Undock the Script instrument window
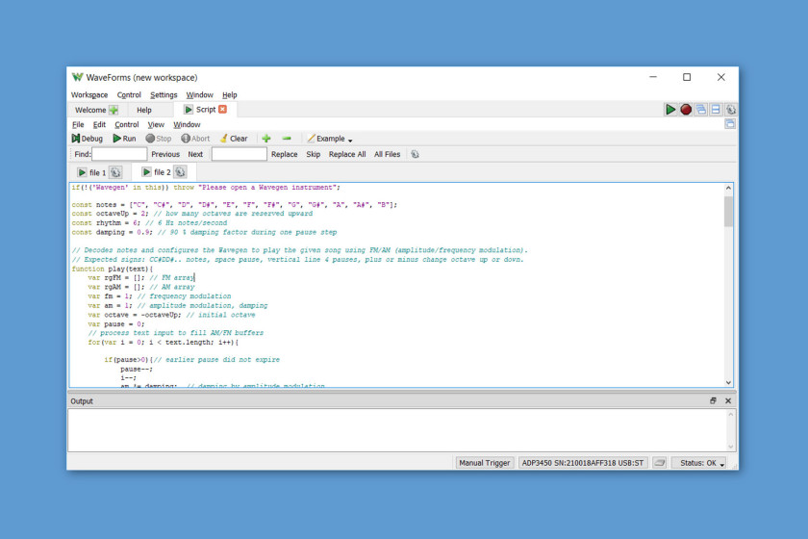This screenshot has width=808, height=539. (x=730, y=124)
